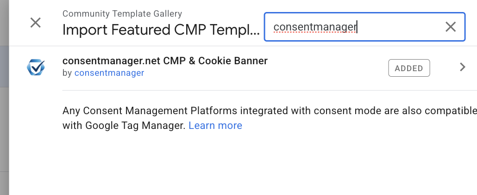Click the "with Google Tag Manager." sentence
Screen dimensions: 477x195
point(124,125)
